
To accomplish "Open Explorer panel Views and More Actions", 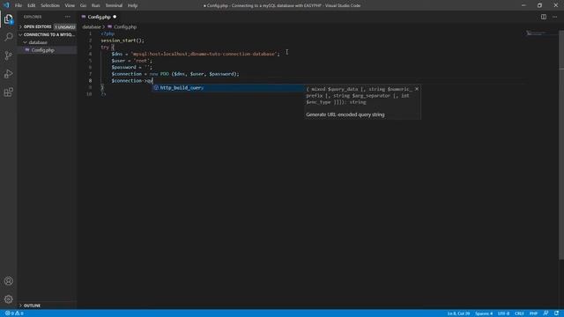I will pyautogui.click(x=68, y=17).
